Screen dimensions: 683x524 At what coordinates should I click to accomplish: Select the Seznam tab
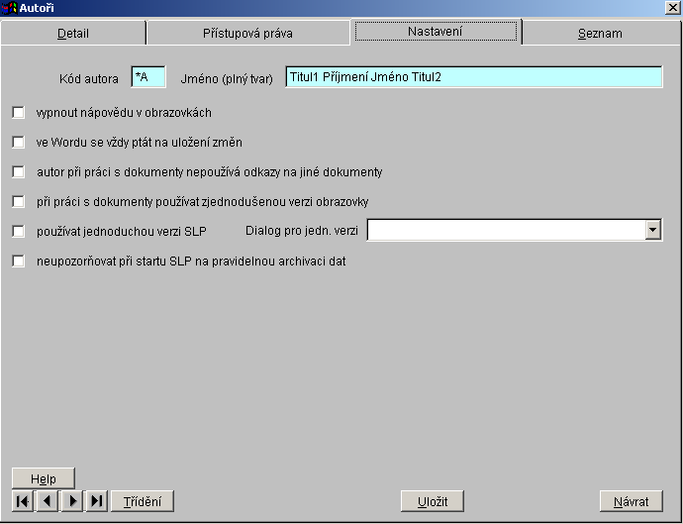pos(600,34)
